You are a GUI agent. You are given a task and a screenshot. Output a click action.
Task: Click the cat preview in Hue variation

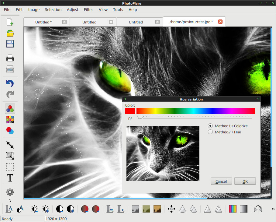(x=163, y=153)
